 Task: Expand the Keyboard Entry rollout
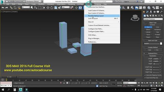(x=153, y=53)
